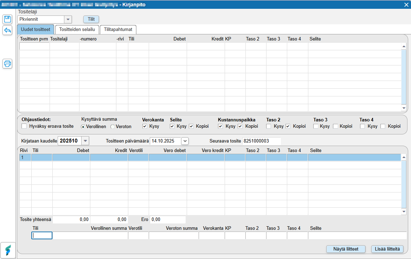Toggle Taso 4 Kopioi checkbox

pos(383,126)
